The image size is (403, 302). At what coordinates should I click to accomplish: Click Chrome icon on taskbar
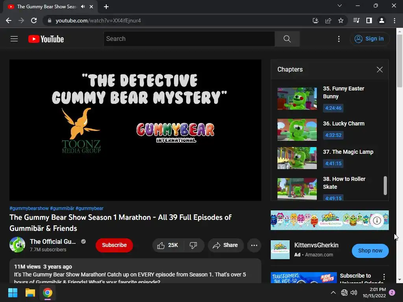[x=48, y=293]
